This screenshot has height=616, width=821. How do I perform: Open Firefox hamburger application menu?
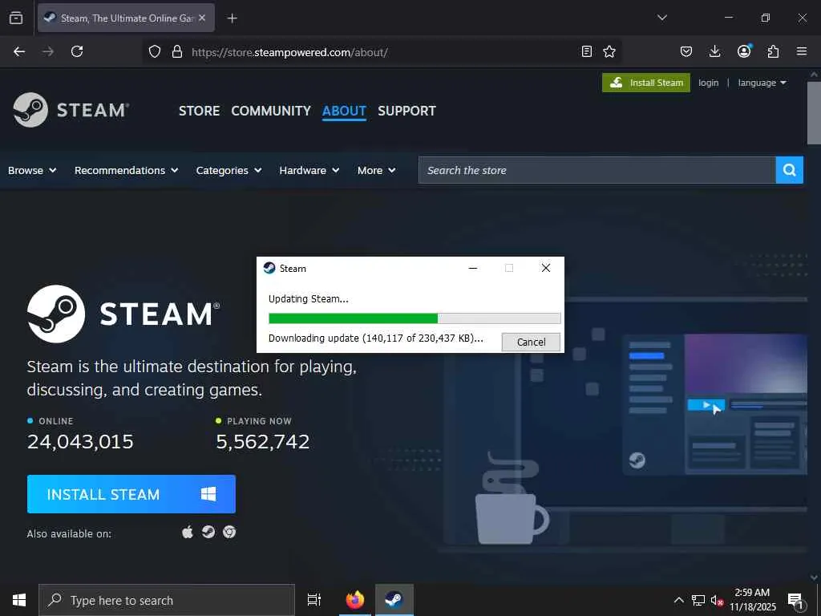(802, 51)
